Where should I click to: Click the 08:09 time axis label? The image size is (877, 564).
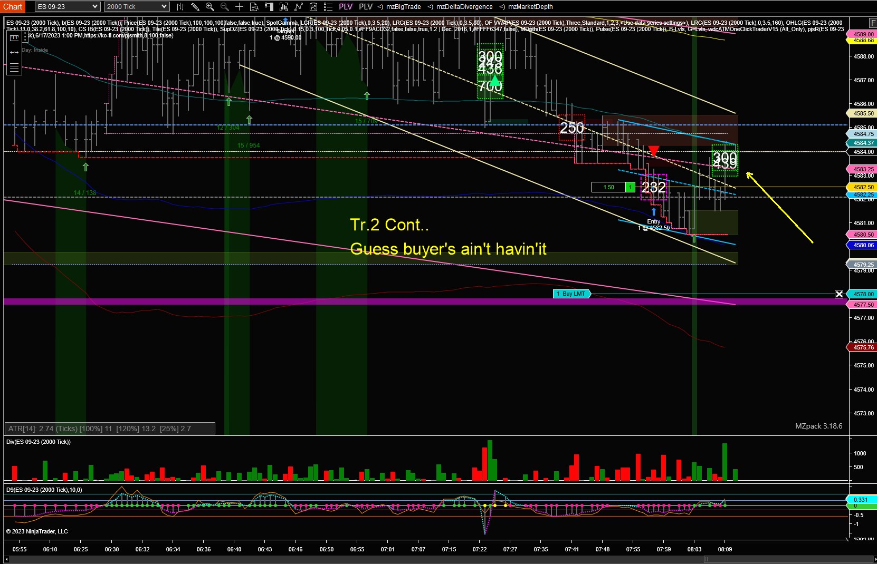[725, 549]
